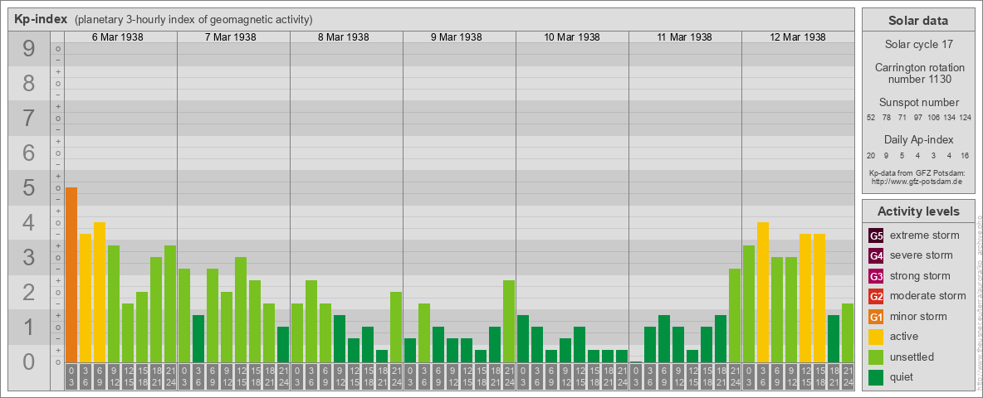Select the light green unsettled swatch

[x=876, y=357]
